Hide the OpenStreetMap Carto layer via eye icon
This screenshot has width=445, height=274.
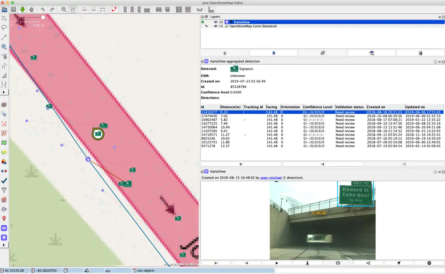(216, 26)
